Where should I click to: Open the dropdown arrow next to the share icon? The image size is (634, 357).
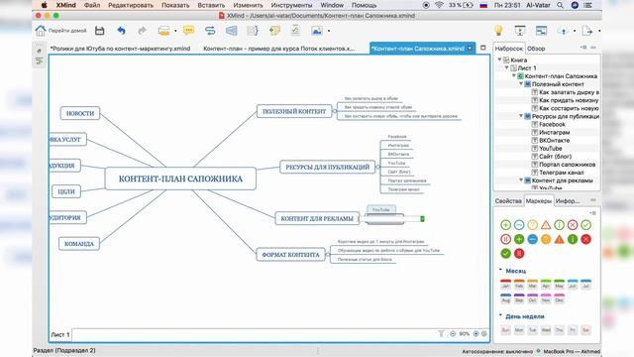575,31
